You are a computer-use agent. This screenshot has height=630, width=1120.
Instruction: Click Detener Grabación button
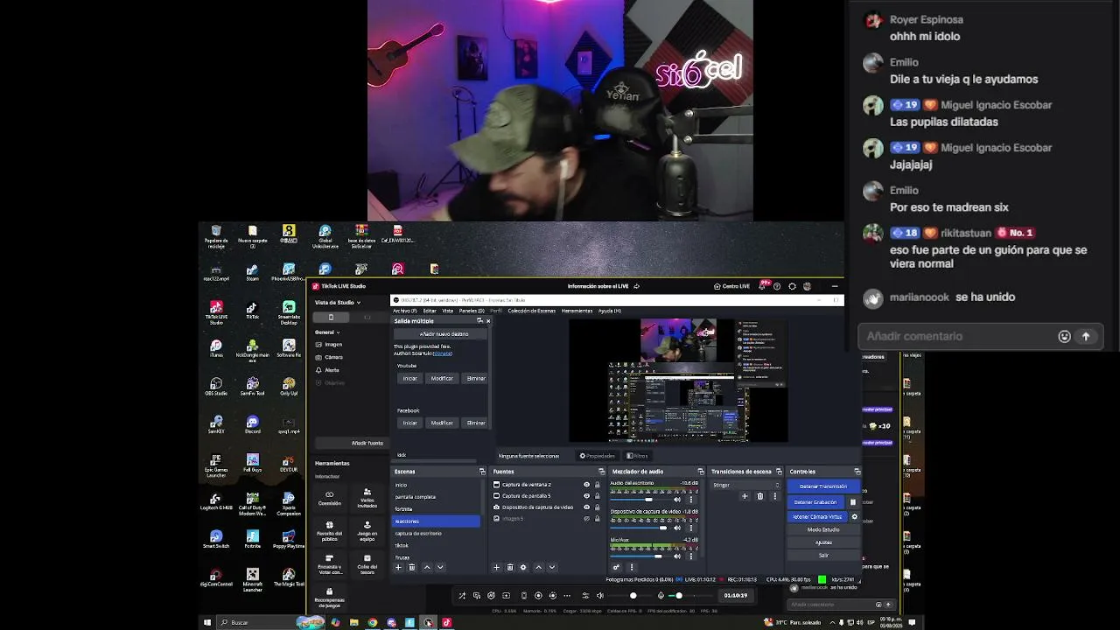pyautogui.click(x=815, y=502)
